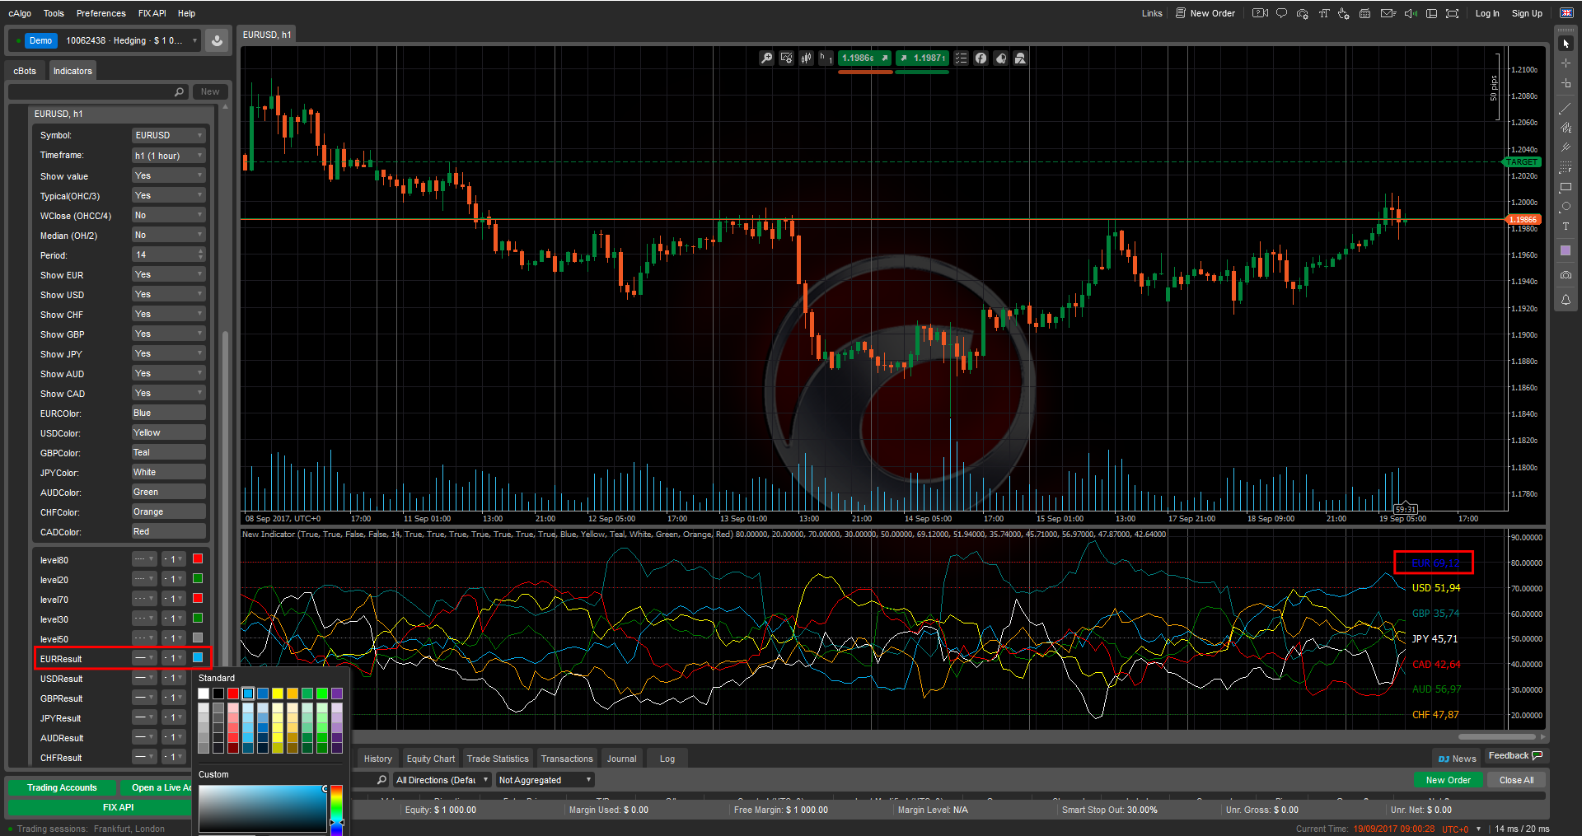Toggle Show EUR option
1582x836 pixels.
click(x=168, y=274)
